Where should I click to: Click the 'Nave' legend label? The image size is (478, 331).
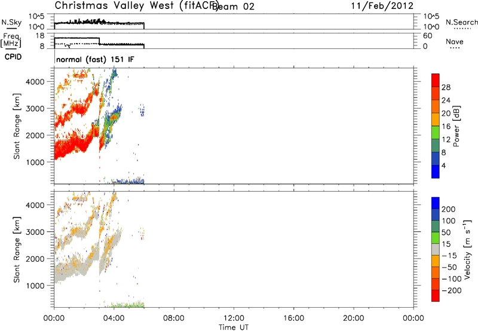(455, 41)
